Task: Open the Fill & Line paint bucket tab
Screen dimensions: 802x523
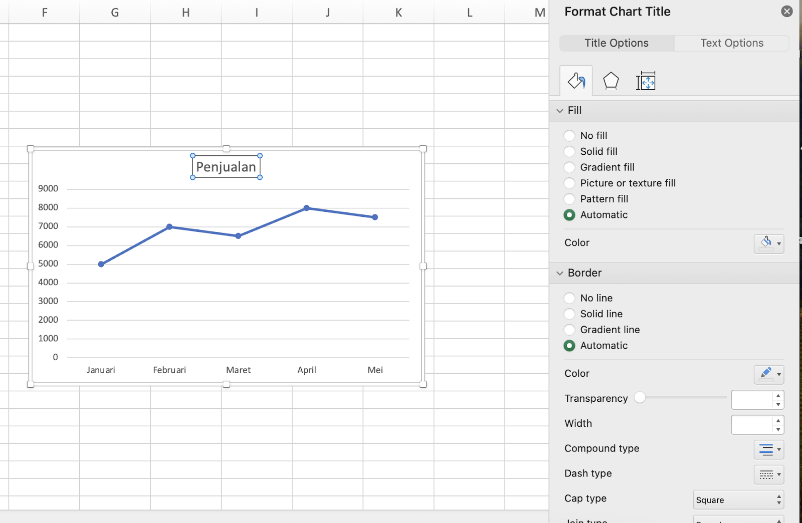Action: 576,81
